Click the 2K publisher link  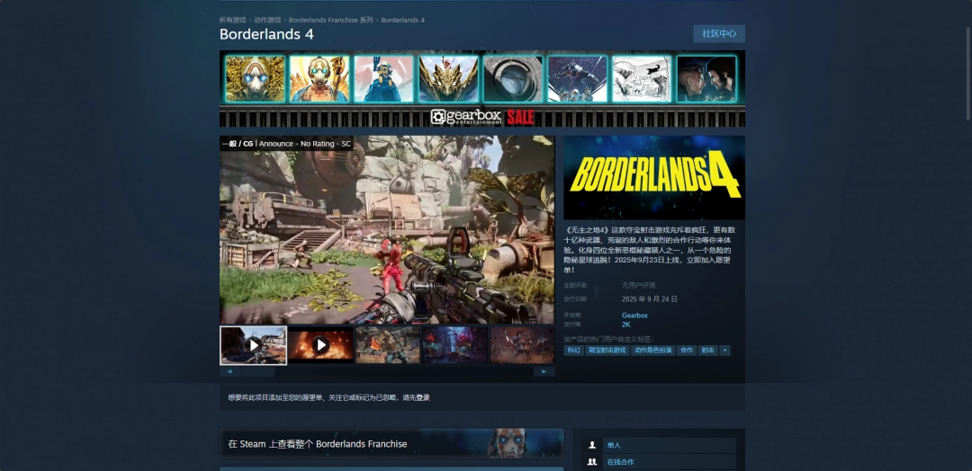point(626,324)
